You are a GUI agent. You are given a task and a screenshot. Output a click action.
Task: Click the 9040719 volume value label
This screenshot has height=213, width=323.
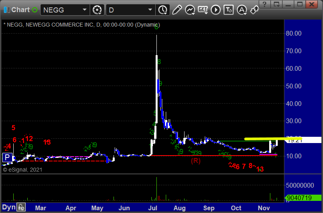pyautogui.click(x=303, y=198)
